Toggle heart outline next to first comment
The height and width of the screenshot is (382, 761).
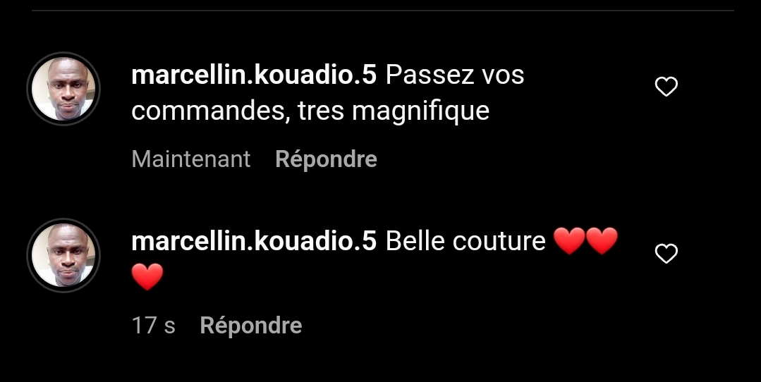coord(666,87)
